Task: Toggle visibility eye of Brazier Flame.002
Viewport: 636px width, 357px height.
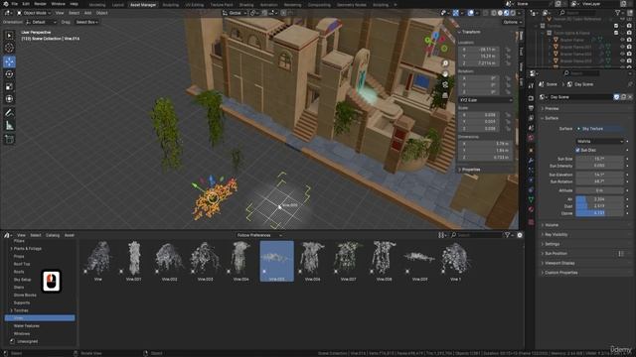Action: point(623,54)
